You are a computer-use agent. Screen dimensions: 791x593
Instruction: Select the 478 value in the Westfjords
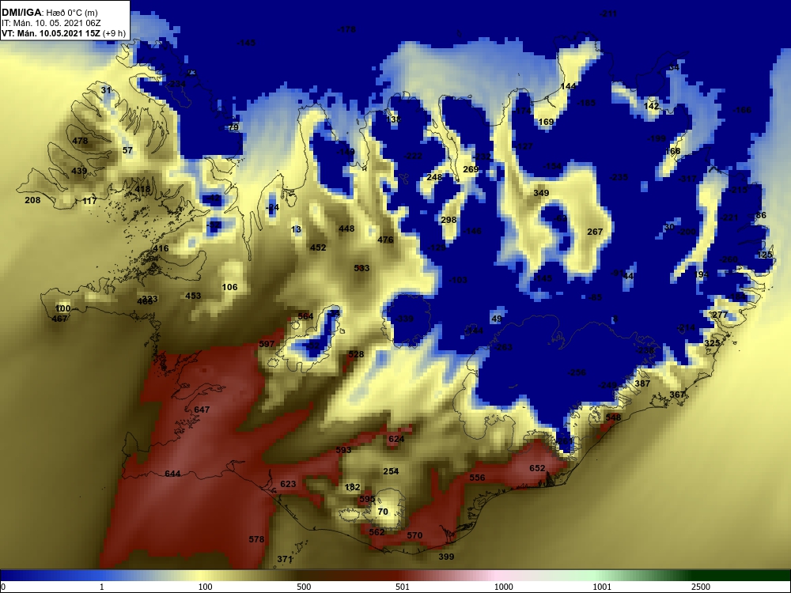point(80,141)
